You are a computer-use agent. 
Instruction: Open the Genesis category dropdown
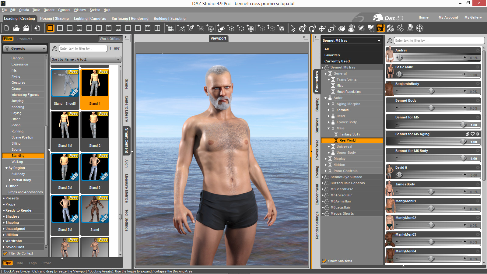point(25,48)
